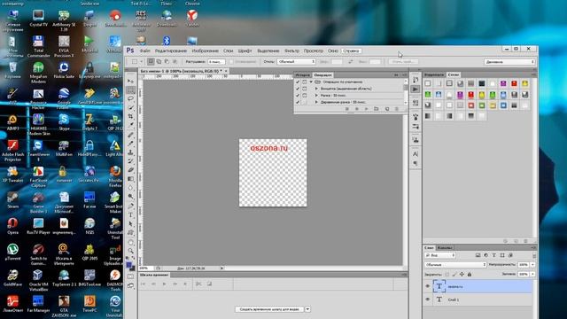Select the Move tool
Image resolution: width=567 pixels, height=319 pixels.
pyautogui.click(x=130, y=81)
